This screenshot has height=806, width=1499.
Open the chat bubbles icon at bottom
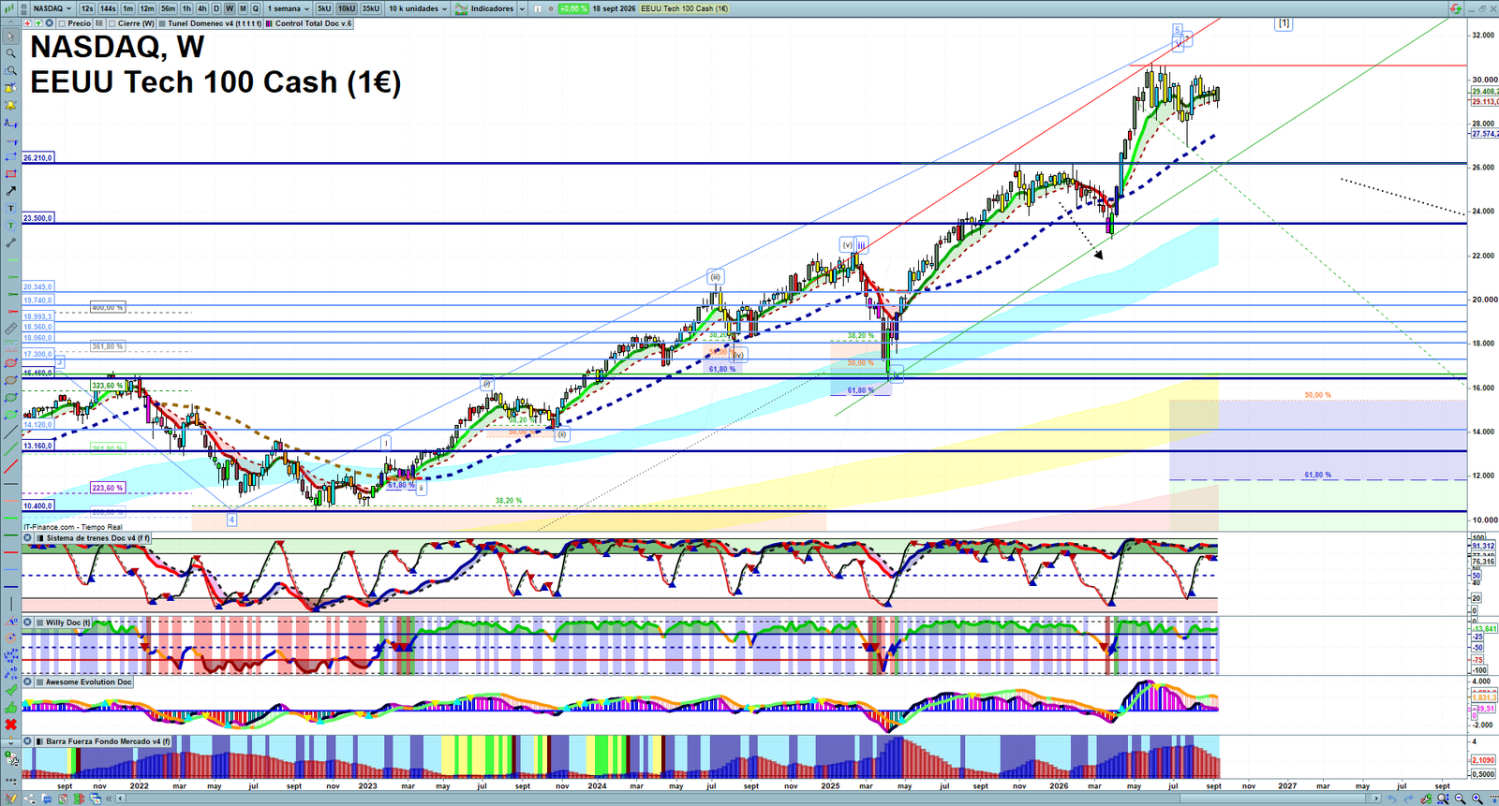tap(47, 799)
